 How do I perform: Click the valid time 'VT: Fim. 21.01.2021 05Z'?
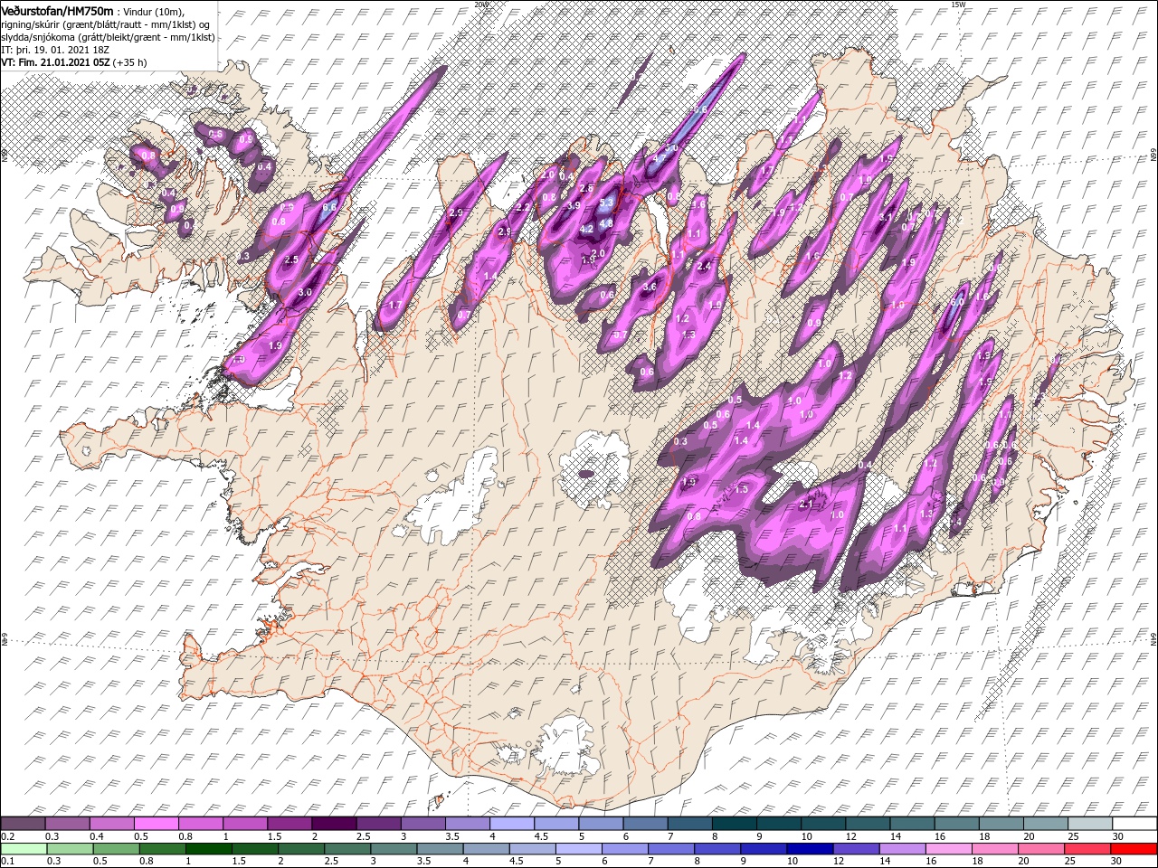pos(54,62)
